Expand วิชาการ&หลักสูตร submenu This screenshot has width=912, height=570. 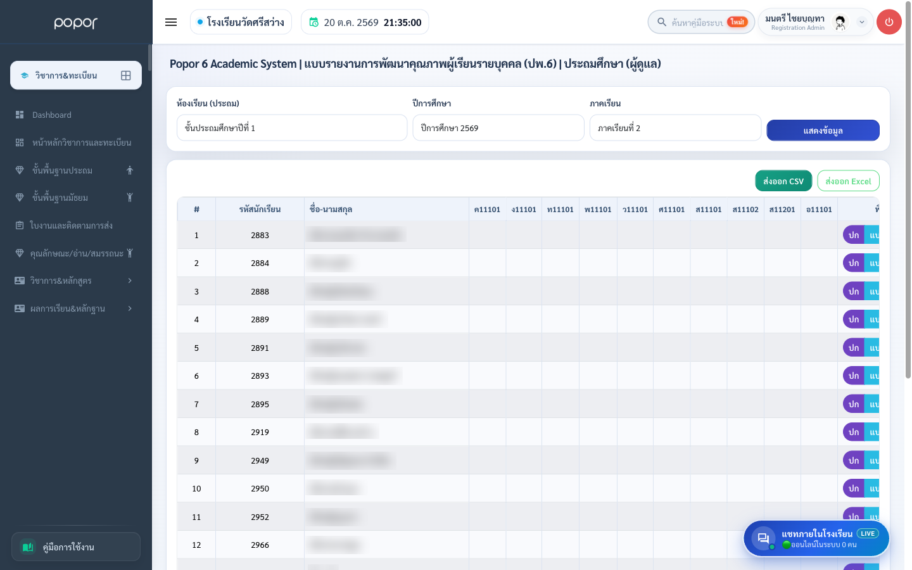(76, 281)
